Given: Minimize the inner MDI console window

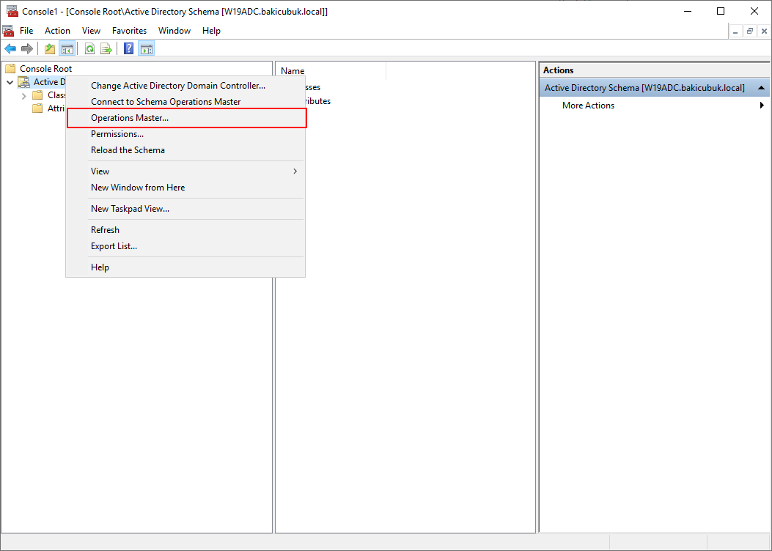Looking at the screenshot, I should tap(736, 31).
